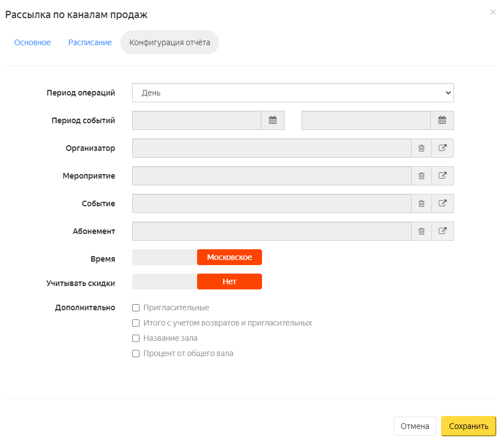Check the Пригласительные checkbox

point(136,307)
